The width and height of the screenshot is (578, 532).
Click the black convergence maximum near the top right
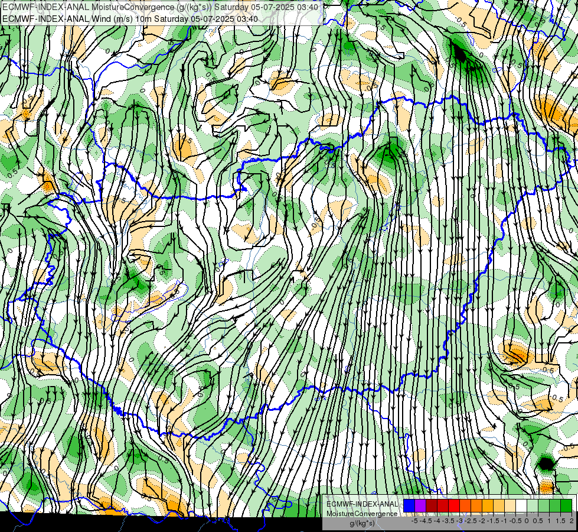(x=461, y=54)
